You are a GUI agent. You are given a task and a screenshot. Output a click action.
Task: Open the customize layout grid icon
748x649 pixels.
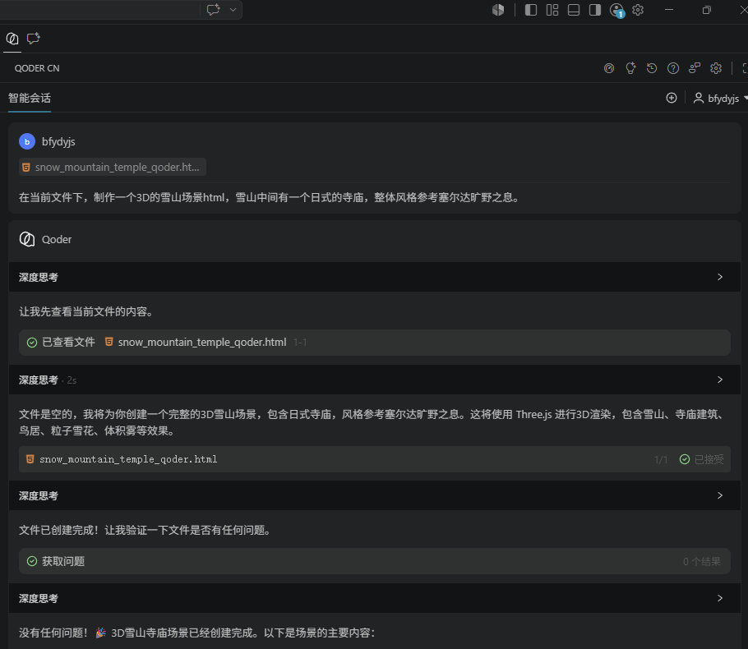coord(552,10)
